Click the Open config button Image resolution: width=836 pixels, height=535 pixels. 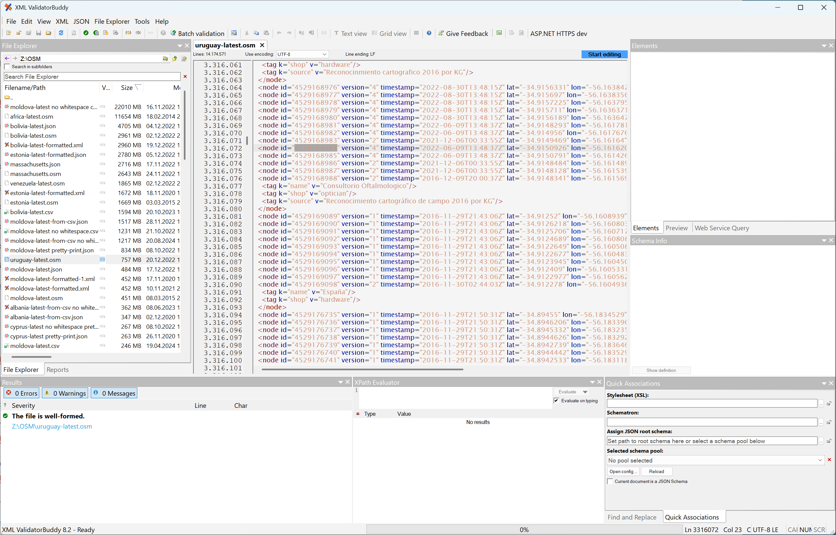click(623, 471)
